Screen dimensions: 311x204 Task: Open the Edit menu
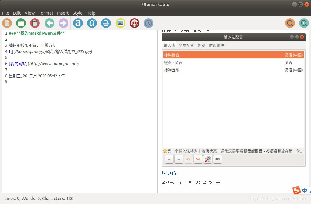17,13
